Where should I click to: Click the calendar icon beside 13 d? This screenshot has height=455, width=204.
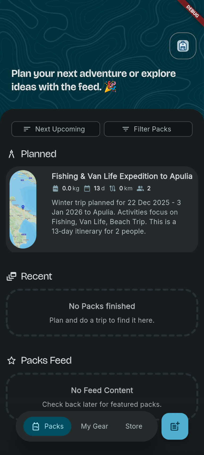(x=87, y=189)
